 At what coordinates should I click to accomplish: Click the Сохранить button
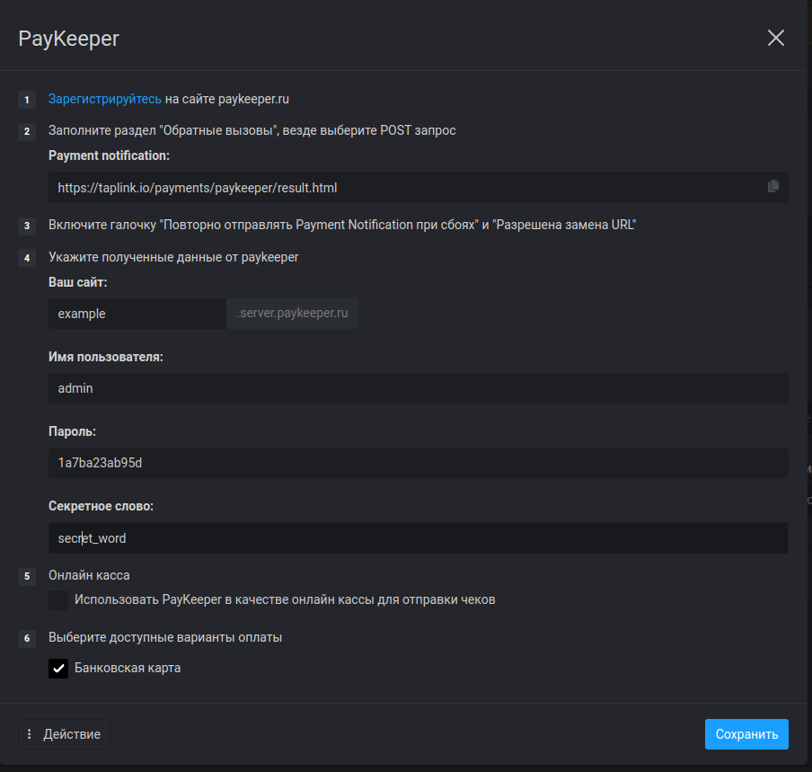point(746,734)
